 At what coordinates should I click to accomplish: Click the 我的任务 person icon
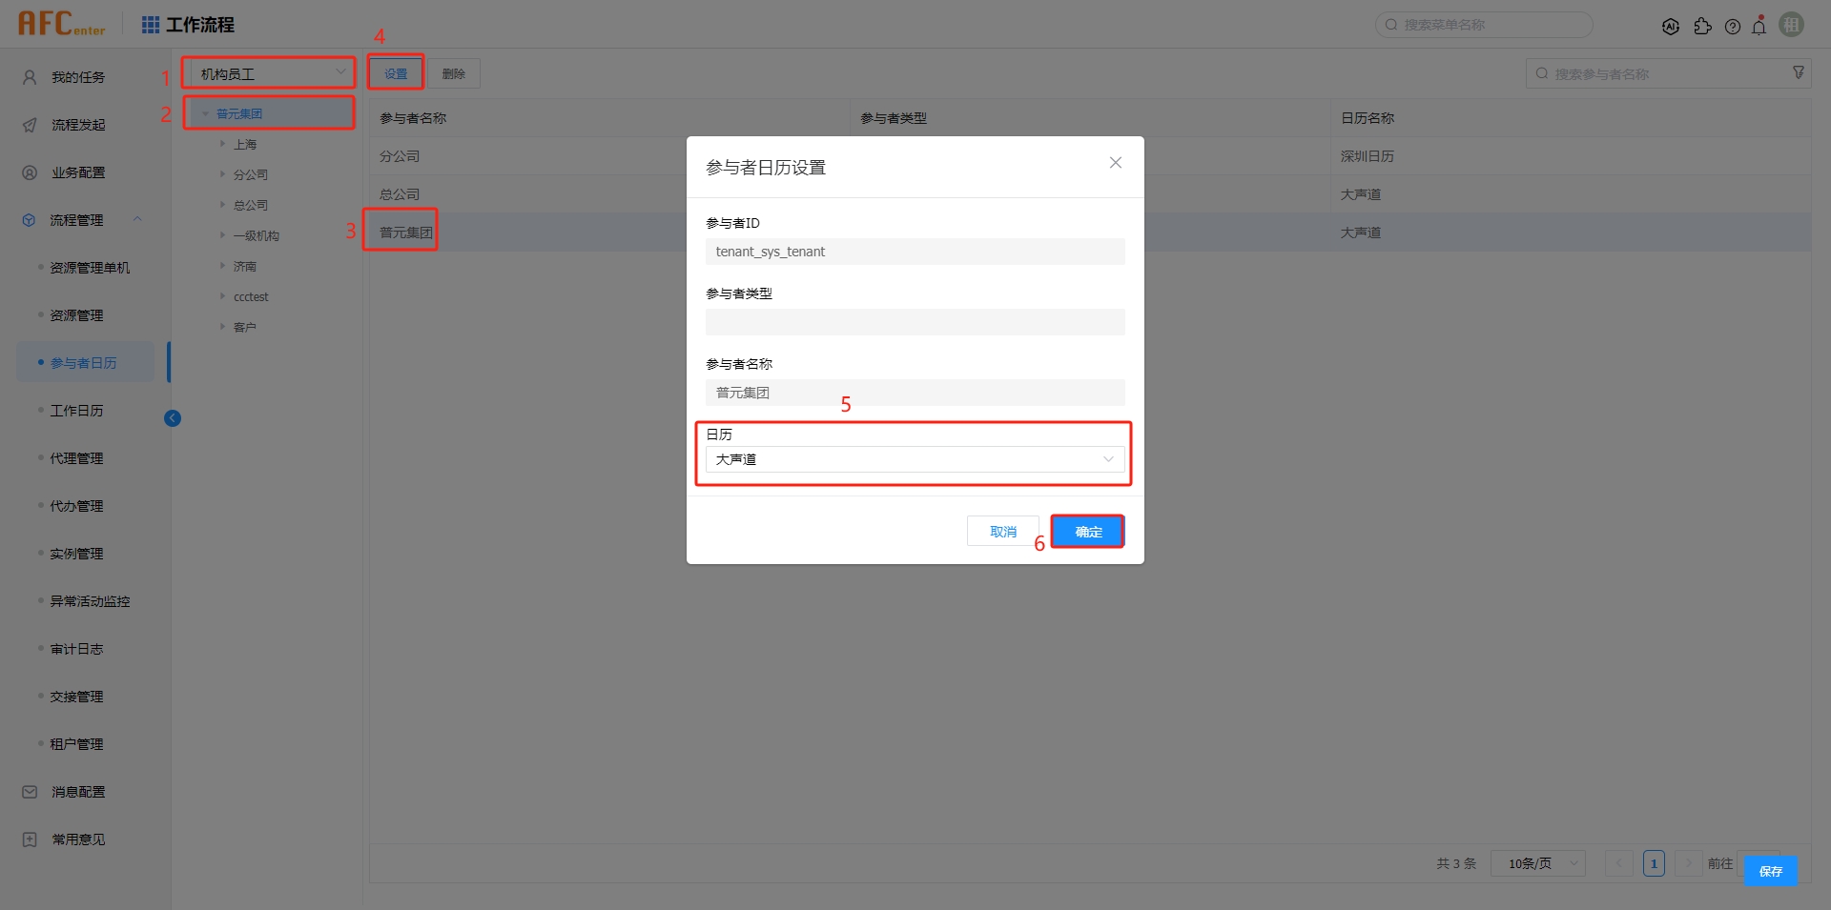coord(30,77)
